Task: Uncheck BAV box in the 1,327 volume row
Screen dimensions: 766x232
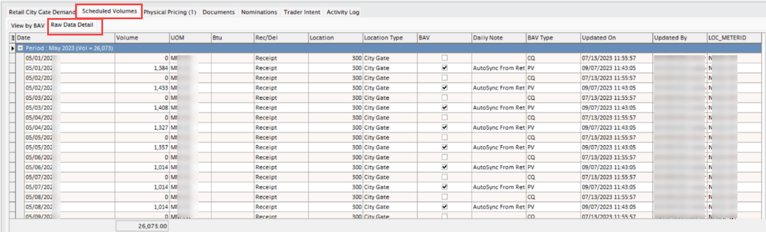Action: tap(444, 127)
